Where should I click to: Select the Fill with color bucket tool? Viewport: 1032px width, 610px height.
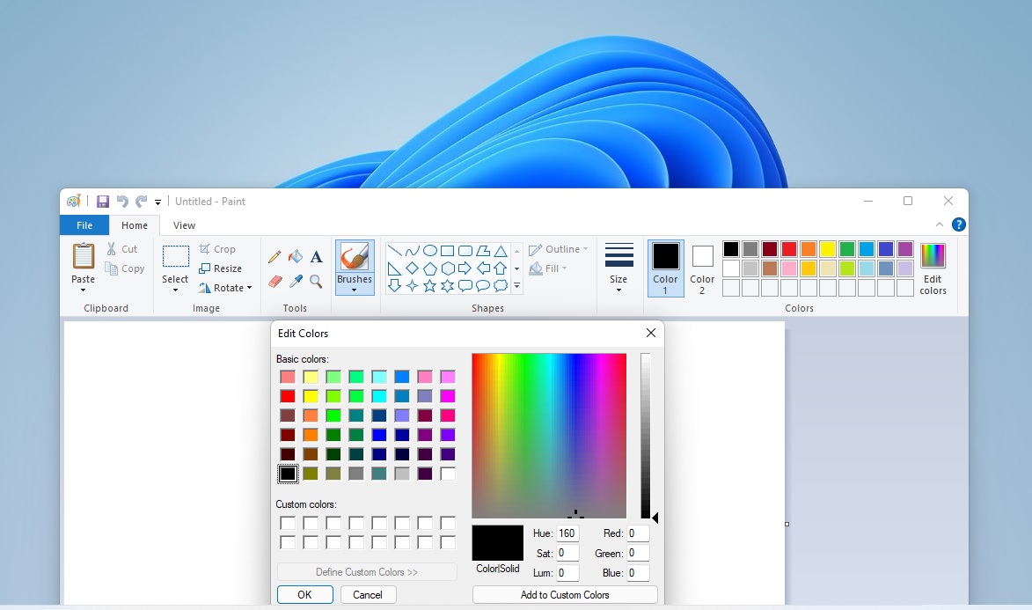coord(296,257)
